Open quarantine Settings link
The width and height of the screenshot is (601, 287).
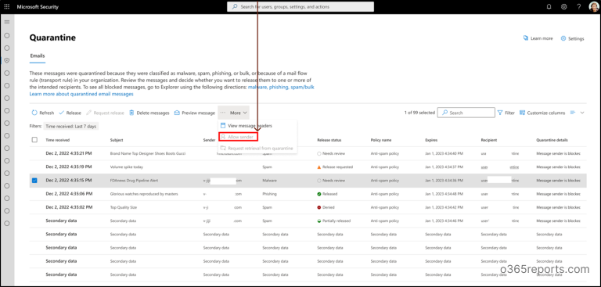(573, 38)
